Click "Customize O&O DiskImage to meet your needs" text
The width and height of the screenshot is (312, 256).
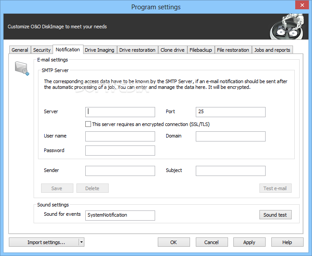[x=57, y=27]
